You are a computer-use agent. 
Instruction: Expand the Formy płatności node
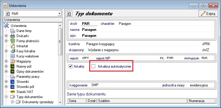[x=6, y=41]
